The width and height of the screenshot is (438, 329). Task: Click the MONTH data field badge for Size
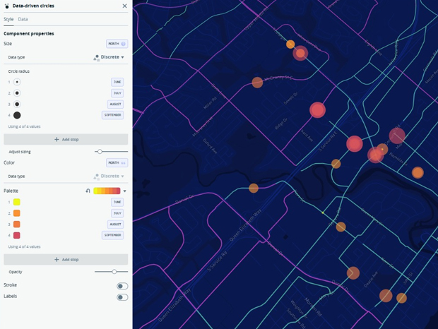coord(117,44)
